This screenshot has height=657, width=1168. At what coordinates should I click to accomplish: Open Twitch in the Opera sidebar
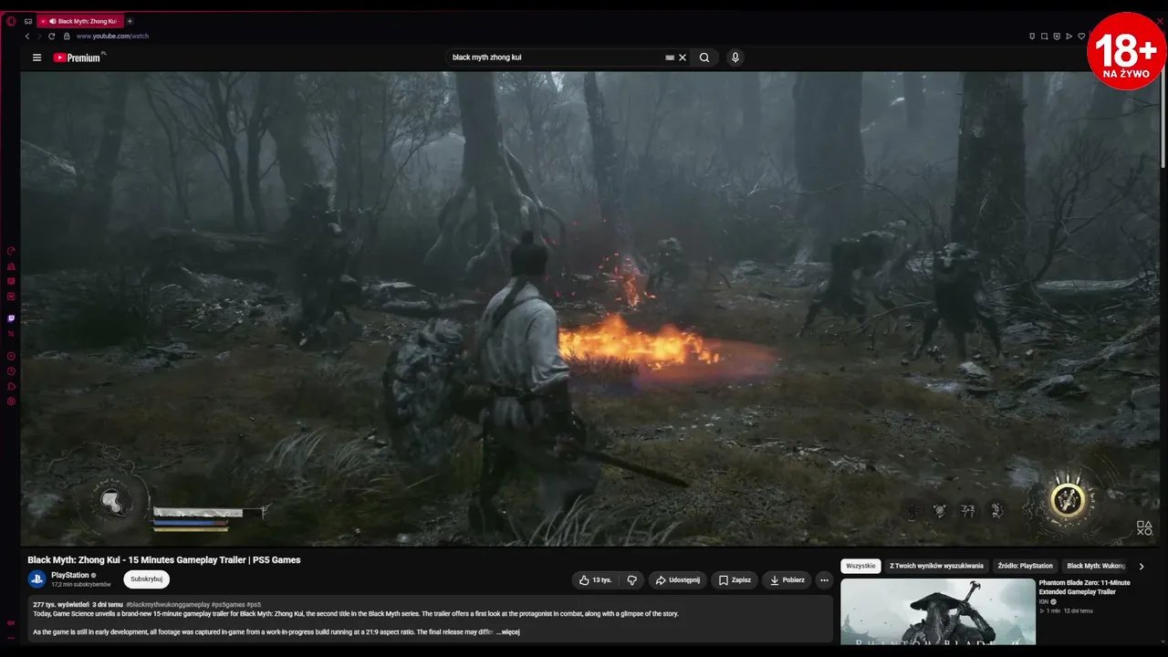(x=11, y=318)
